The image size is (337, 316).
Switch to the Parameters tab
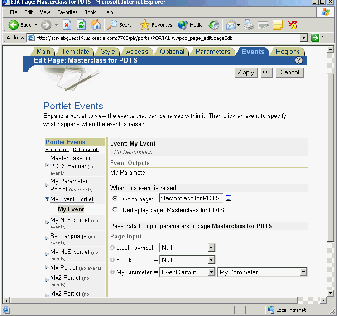(x=213, y=52)
